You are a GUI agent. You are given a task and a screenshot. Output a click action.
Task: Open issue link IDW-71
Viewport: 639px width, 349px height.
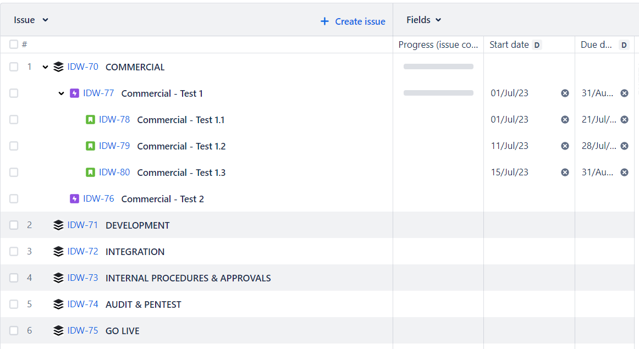click(82, 225)
